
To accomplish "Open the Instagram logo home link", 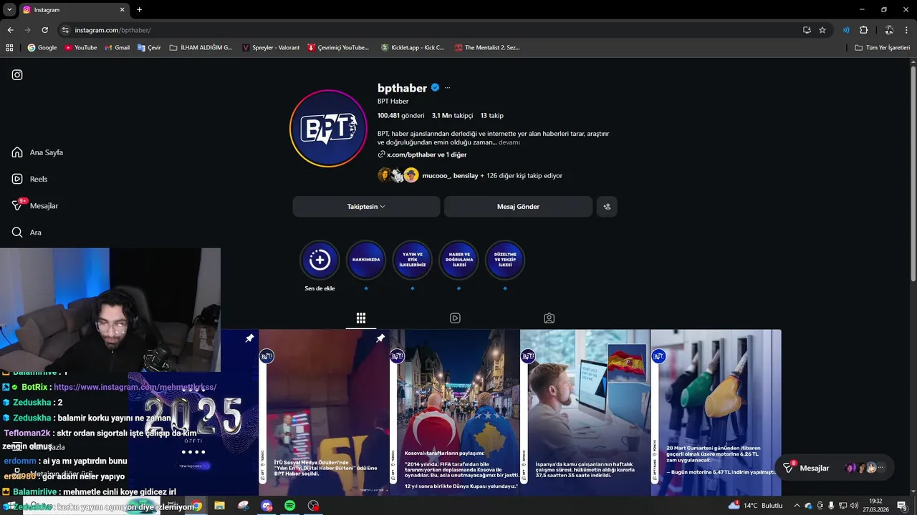I will tap(17, 74).
